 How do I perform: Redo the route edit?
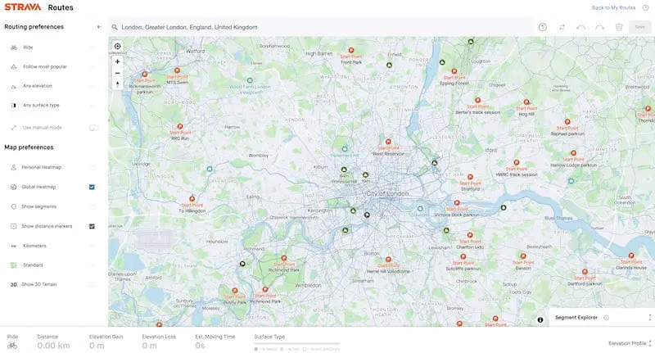tap(600, 27)
